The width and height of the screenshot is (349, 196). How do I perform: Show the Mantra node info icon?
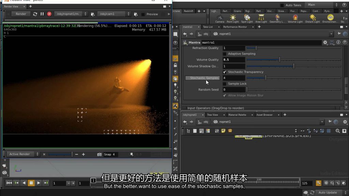coord(338,42)
